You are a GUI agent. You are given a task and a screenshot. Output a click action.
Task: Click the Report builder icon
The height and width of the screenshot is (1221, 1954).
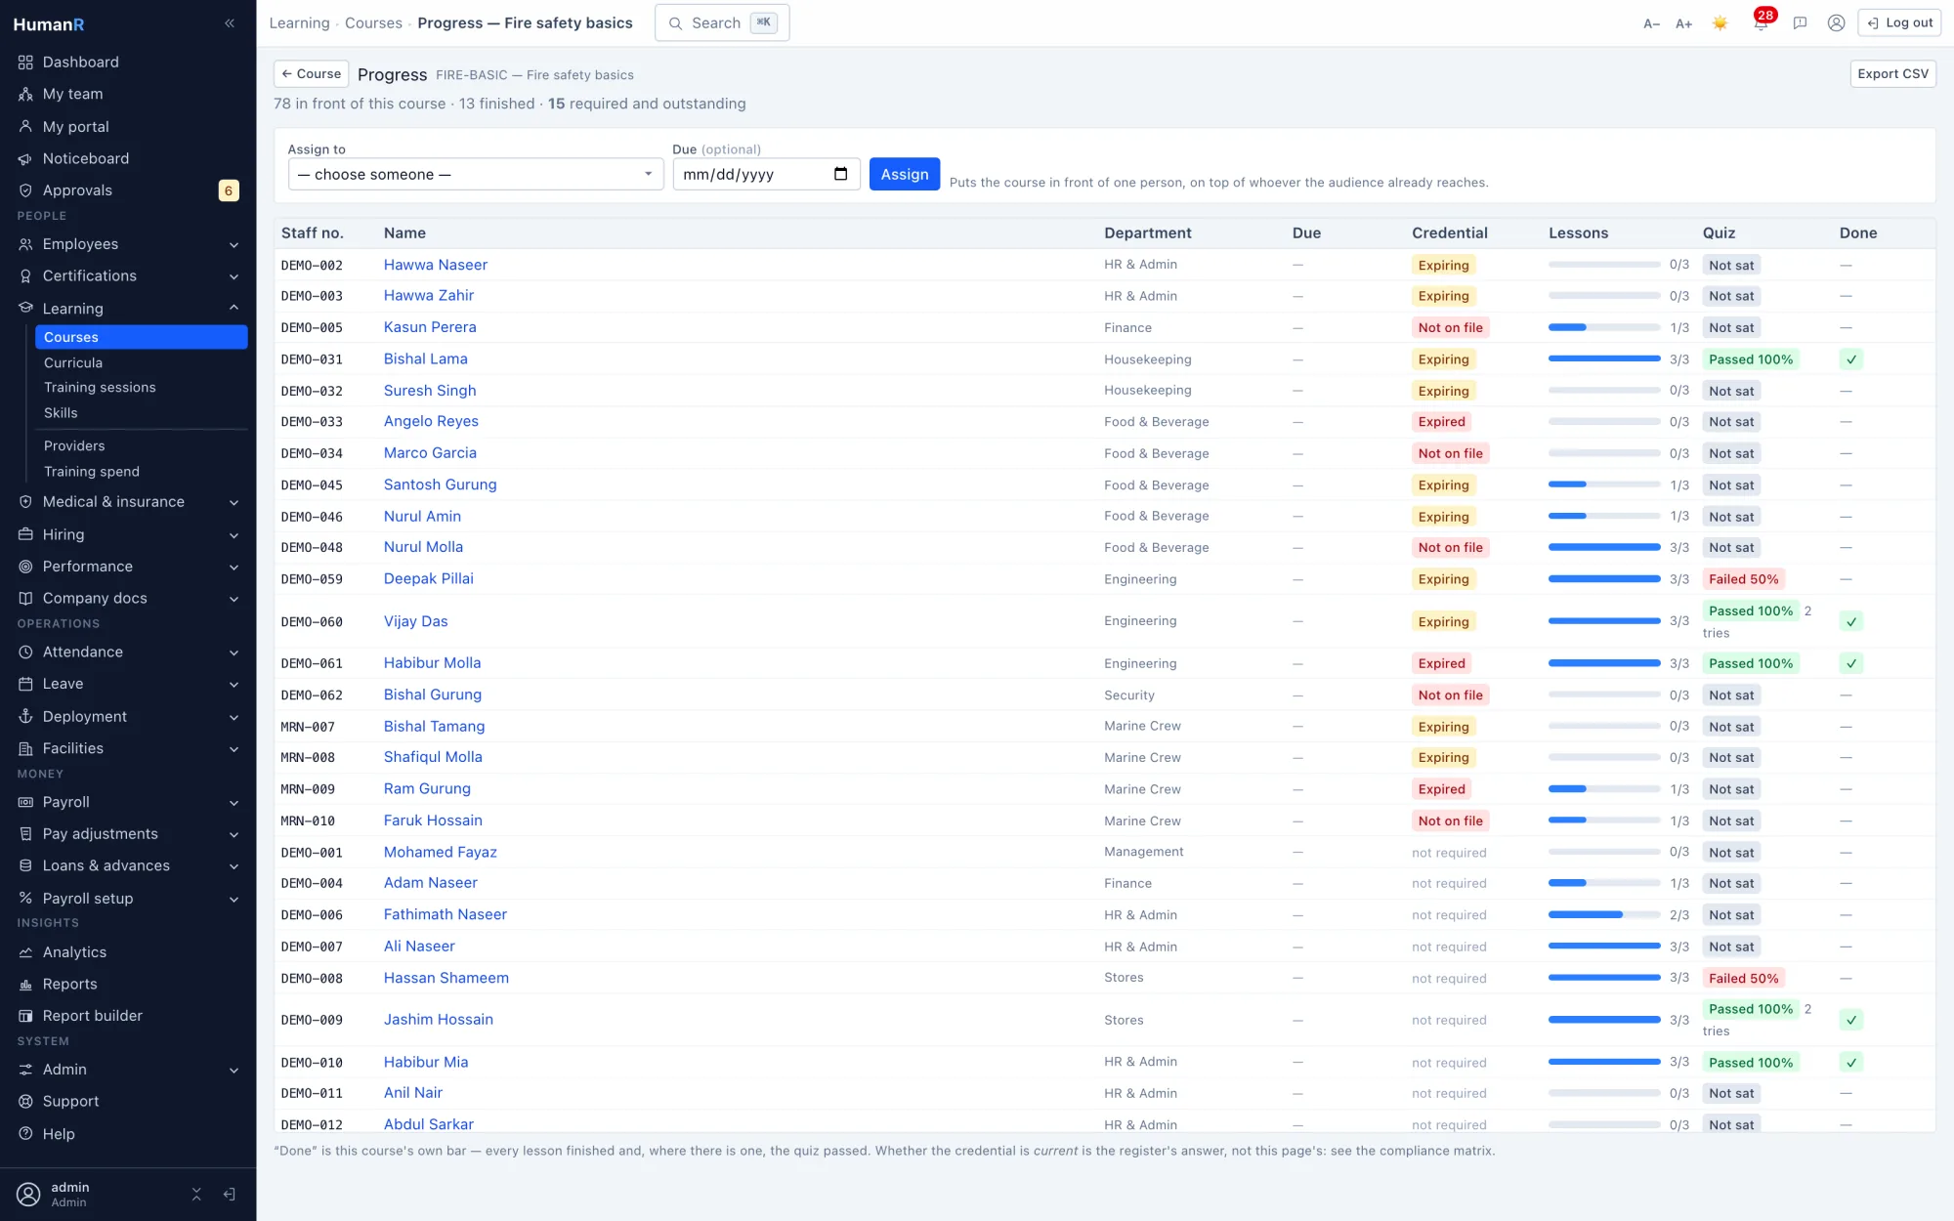[x=25, y=1016]
